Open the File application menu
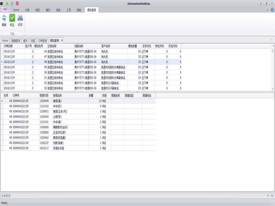The height and width of the screenshot is (206, 275). [x=5, y=10]
